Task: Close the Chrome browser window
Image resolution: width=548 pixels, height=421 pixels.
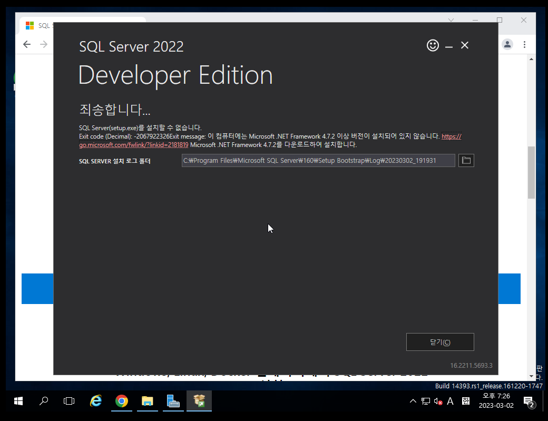Action: pos(524,20)
